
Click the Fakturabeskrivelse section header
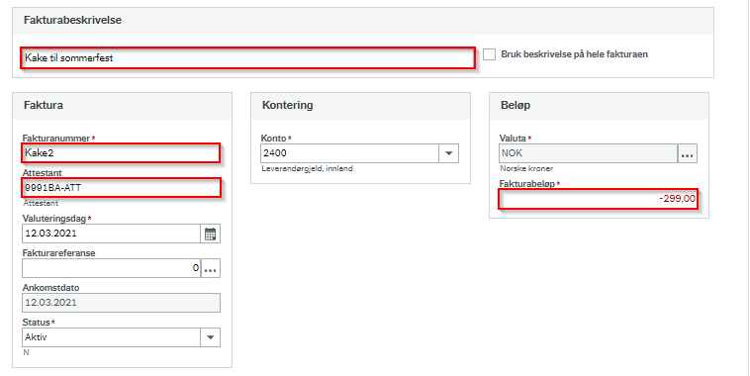72,20
